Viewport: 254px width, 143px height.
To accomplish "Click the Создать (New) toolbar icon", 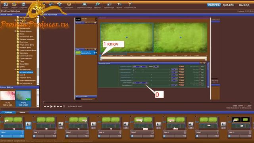I will coord(5,5).
